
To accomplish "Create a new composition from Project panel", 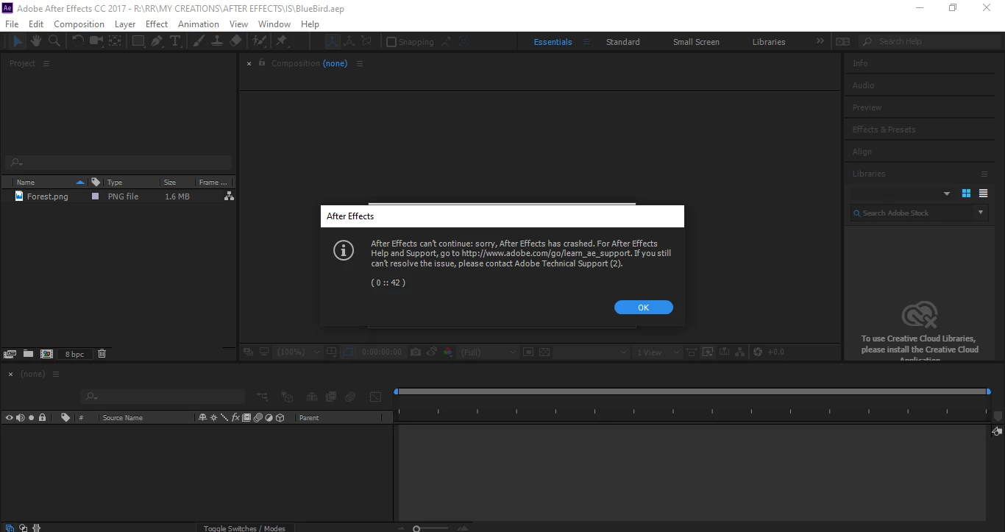I will click(x=46, y=354).
